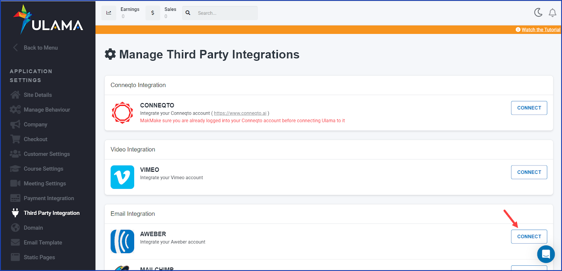Toggle dark mode with the moon icon
Image resolution: width=562 pixels, height=271 pixels.
point(538,13)
